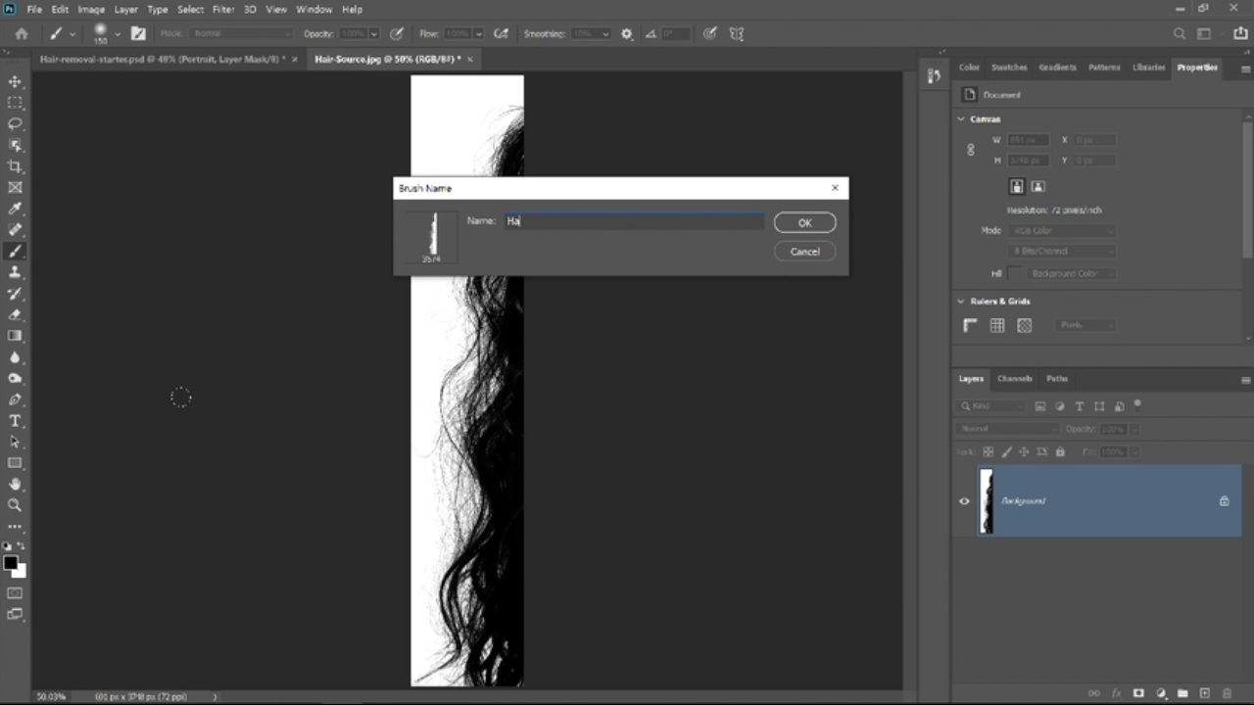Select the Zoom tool
Image resolution: width=1254 pixels, height=705 pixels.
pyautogui.click(x=15, y=505)
